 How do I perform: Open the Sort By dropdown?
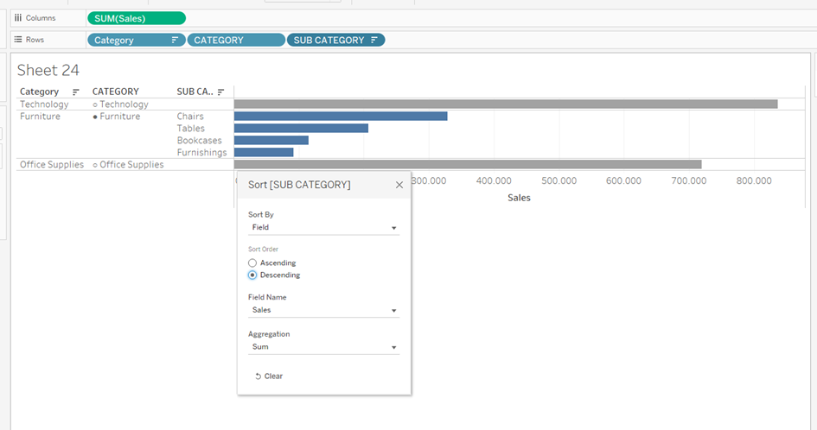tap(323, 228)
